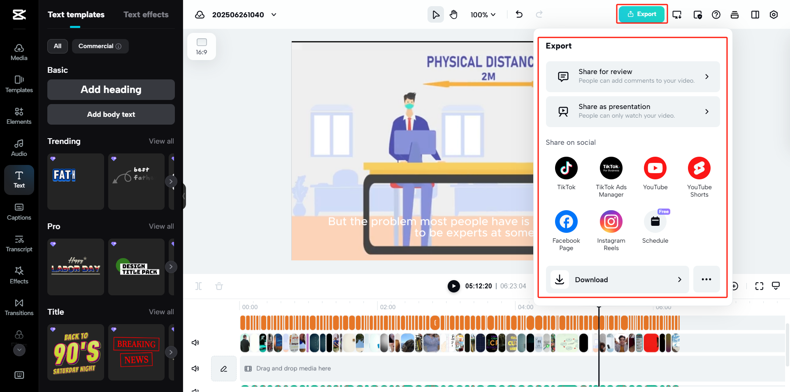
Task: Open the Transitions panel
Action: (x=19, y=307)
